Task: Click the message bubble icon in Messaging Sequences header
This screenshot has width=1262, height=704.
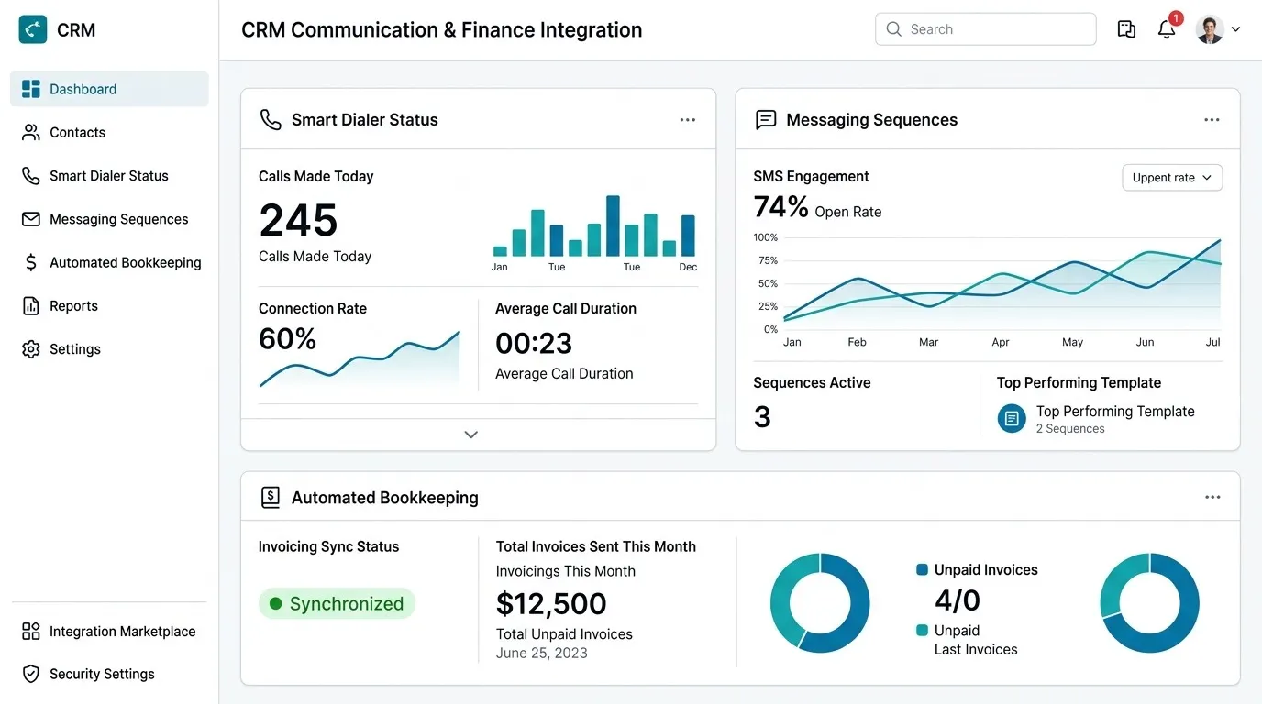Action: 766,120
